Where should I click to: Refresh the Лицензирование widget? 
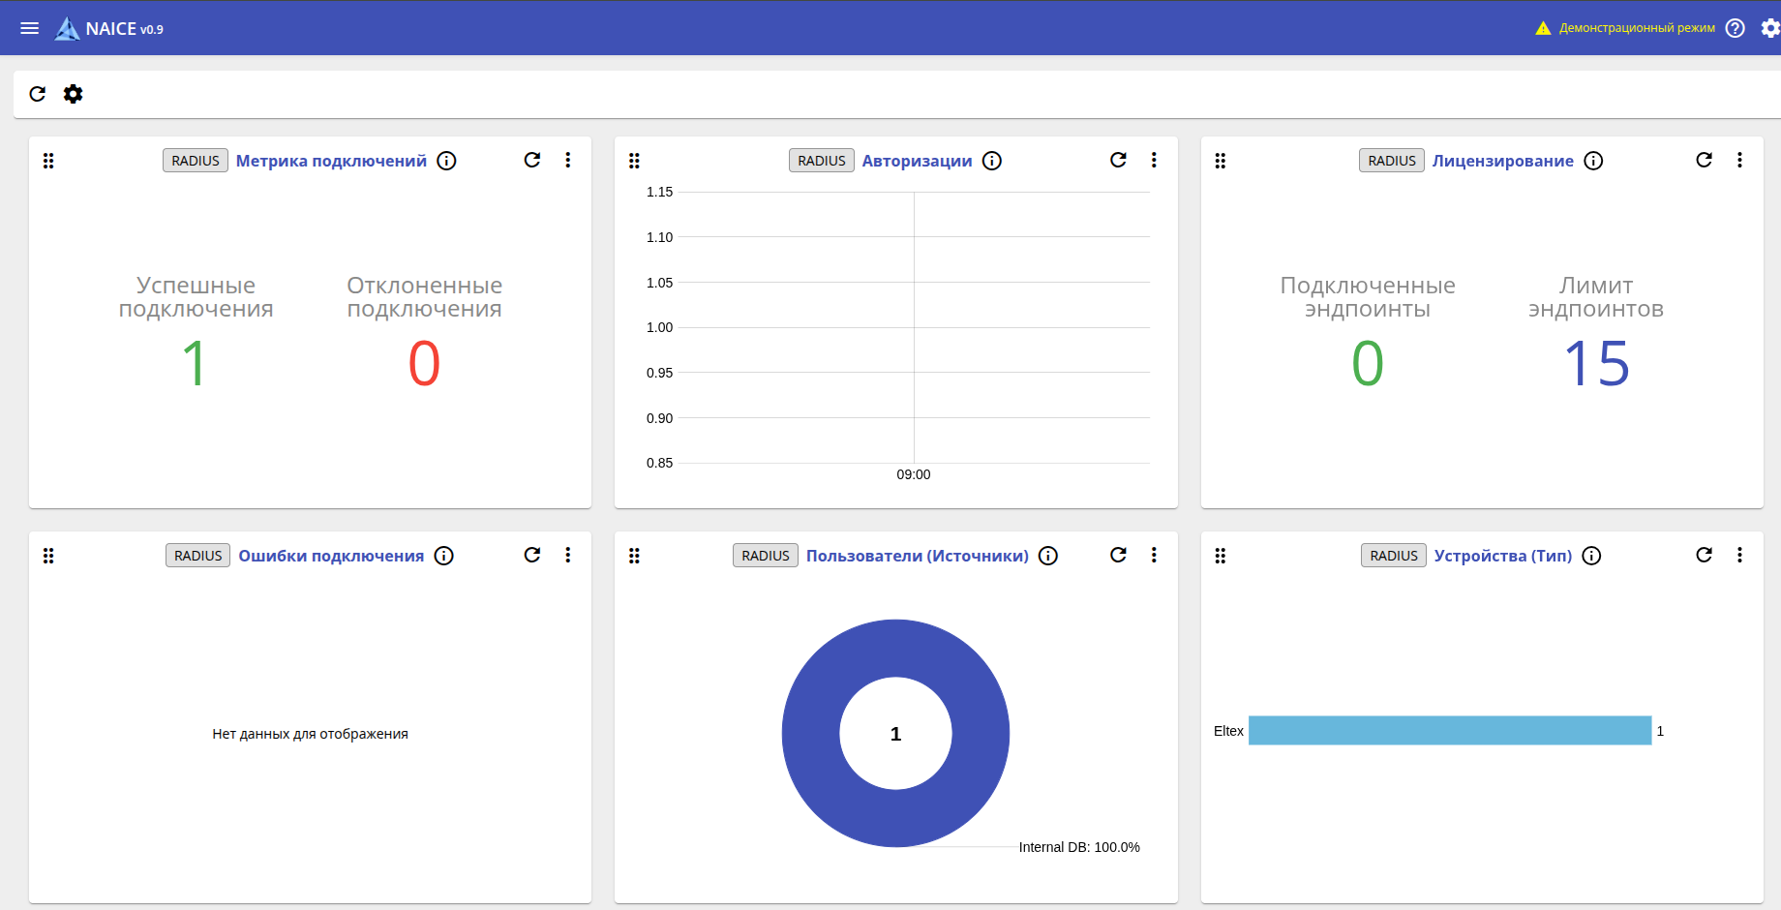tap(1705, 160)
